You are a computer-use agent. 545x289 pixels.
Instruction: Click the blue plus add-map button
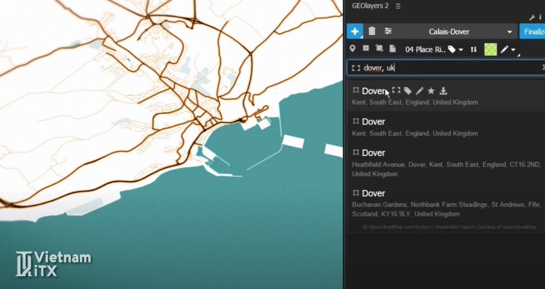pyautogui.click(x=355, y=31)
